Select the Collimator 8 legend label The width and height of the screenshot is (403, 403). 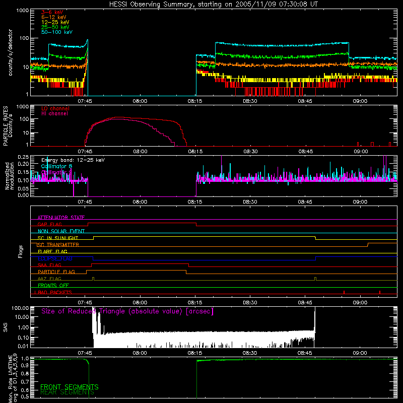[56, 166]
